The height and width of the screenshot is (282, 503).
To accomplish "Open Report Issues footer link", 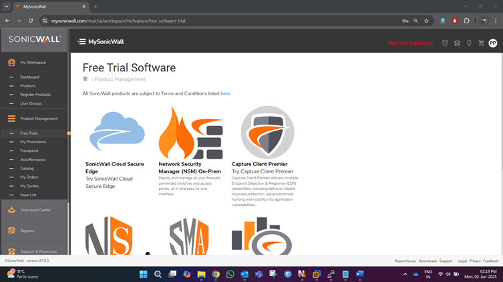I will click(405, 261).
